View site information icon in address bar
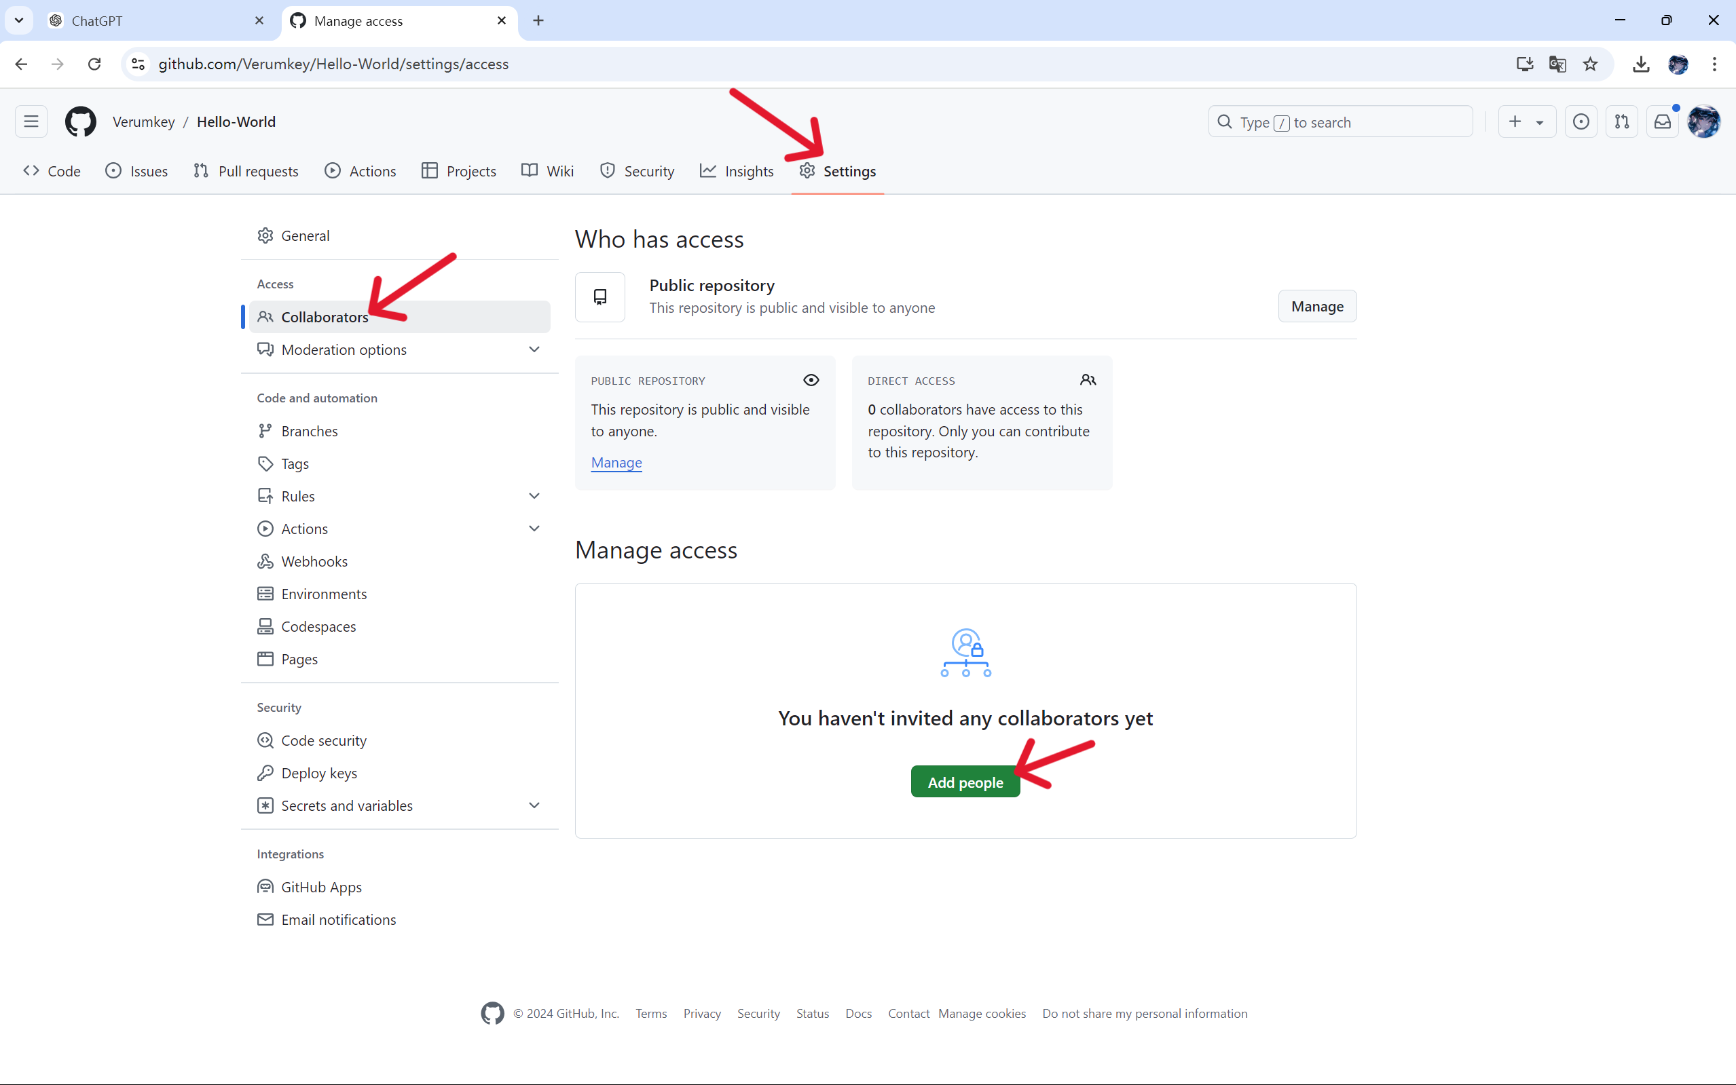The height and width of the screenshot is (1085, 1736). pos(138,64)
